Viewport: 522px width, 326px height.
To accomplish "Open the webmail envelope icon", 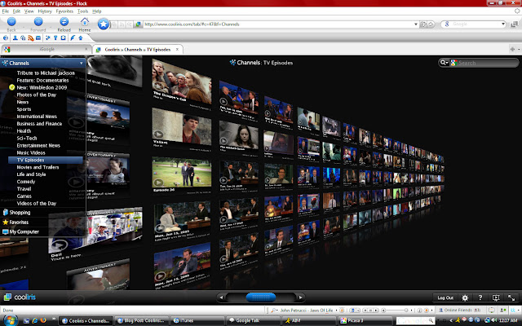I will [x=38, y=38].
